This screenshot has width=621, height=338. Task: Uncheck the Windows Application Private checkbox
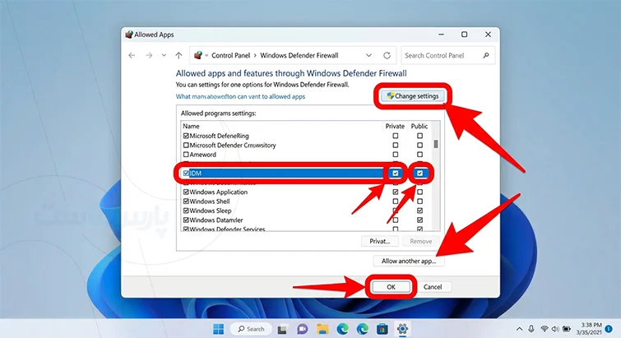(396, 192)
